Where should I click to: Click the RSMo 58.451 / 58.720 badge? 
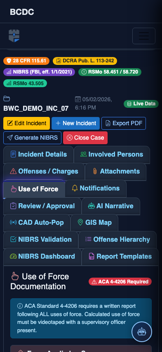pyautogui.click(x=110, y=72)
